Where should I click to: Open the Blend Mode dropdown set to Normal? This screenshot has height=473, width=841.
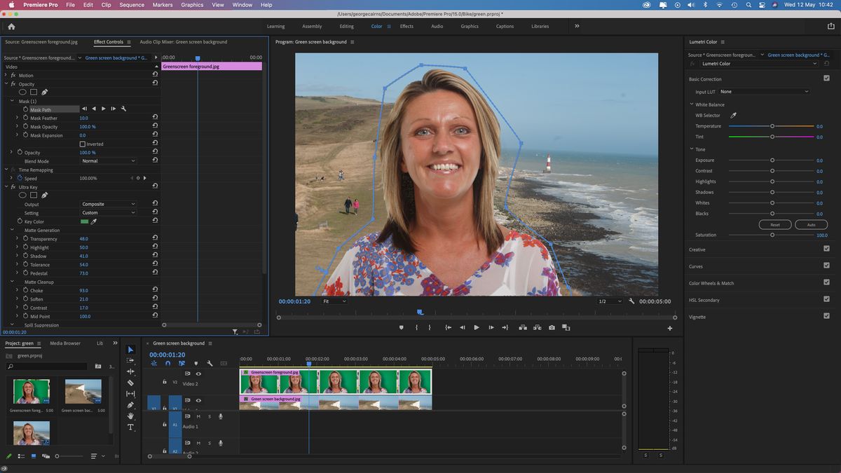point(109,160)
